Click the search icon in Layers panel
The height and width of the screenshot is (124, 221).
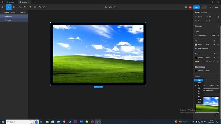click(x=3, y=12)
